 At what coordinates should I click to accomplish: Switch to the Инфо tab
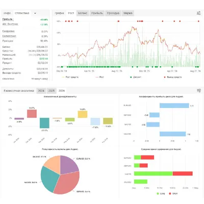pos(7,13)
